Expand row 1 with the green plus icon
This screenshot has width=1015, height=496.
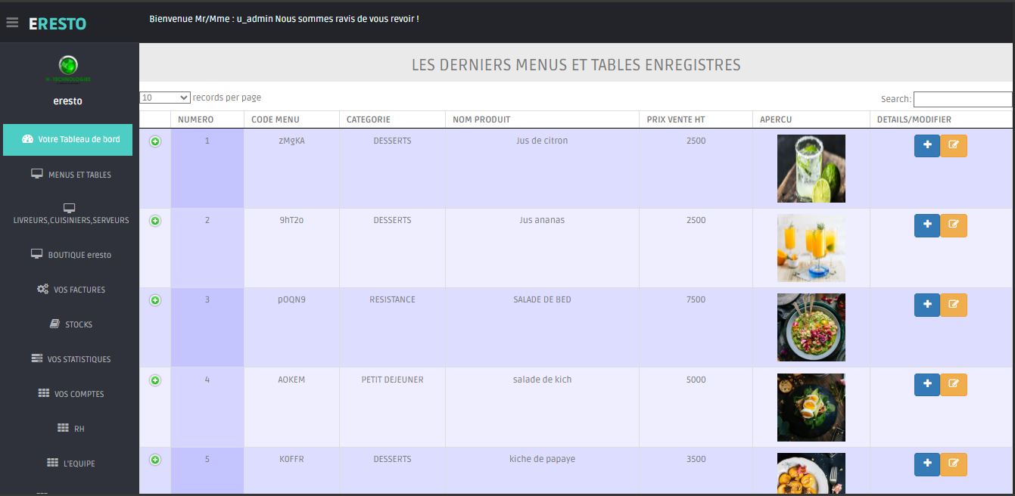(155, 141)
